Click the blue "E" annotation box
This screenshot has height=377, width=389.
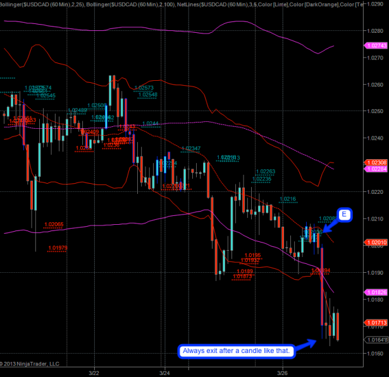pos(344,215)
